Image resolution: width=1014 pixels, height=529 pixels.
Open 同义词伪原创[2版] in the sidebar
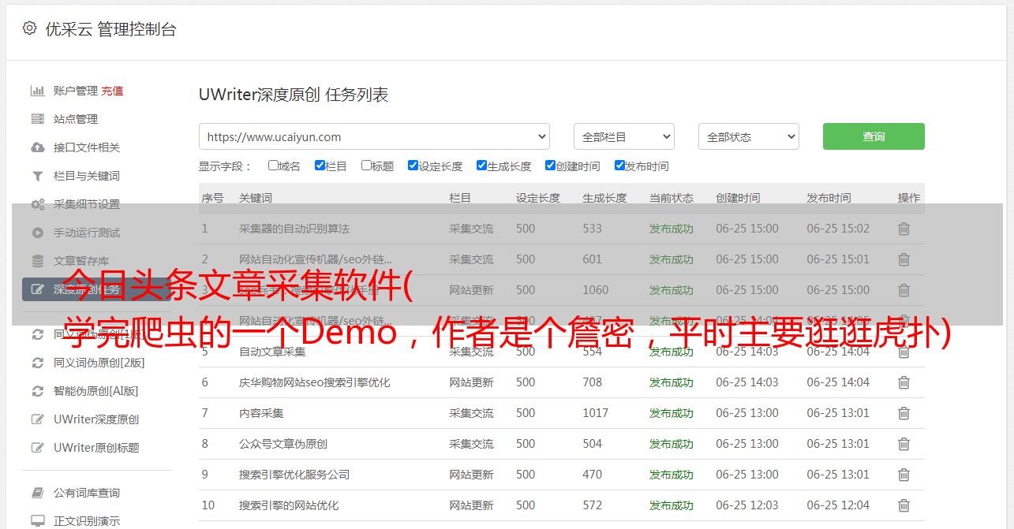point(99,363)
